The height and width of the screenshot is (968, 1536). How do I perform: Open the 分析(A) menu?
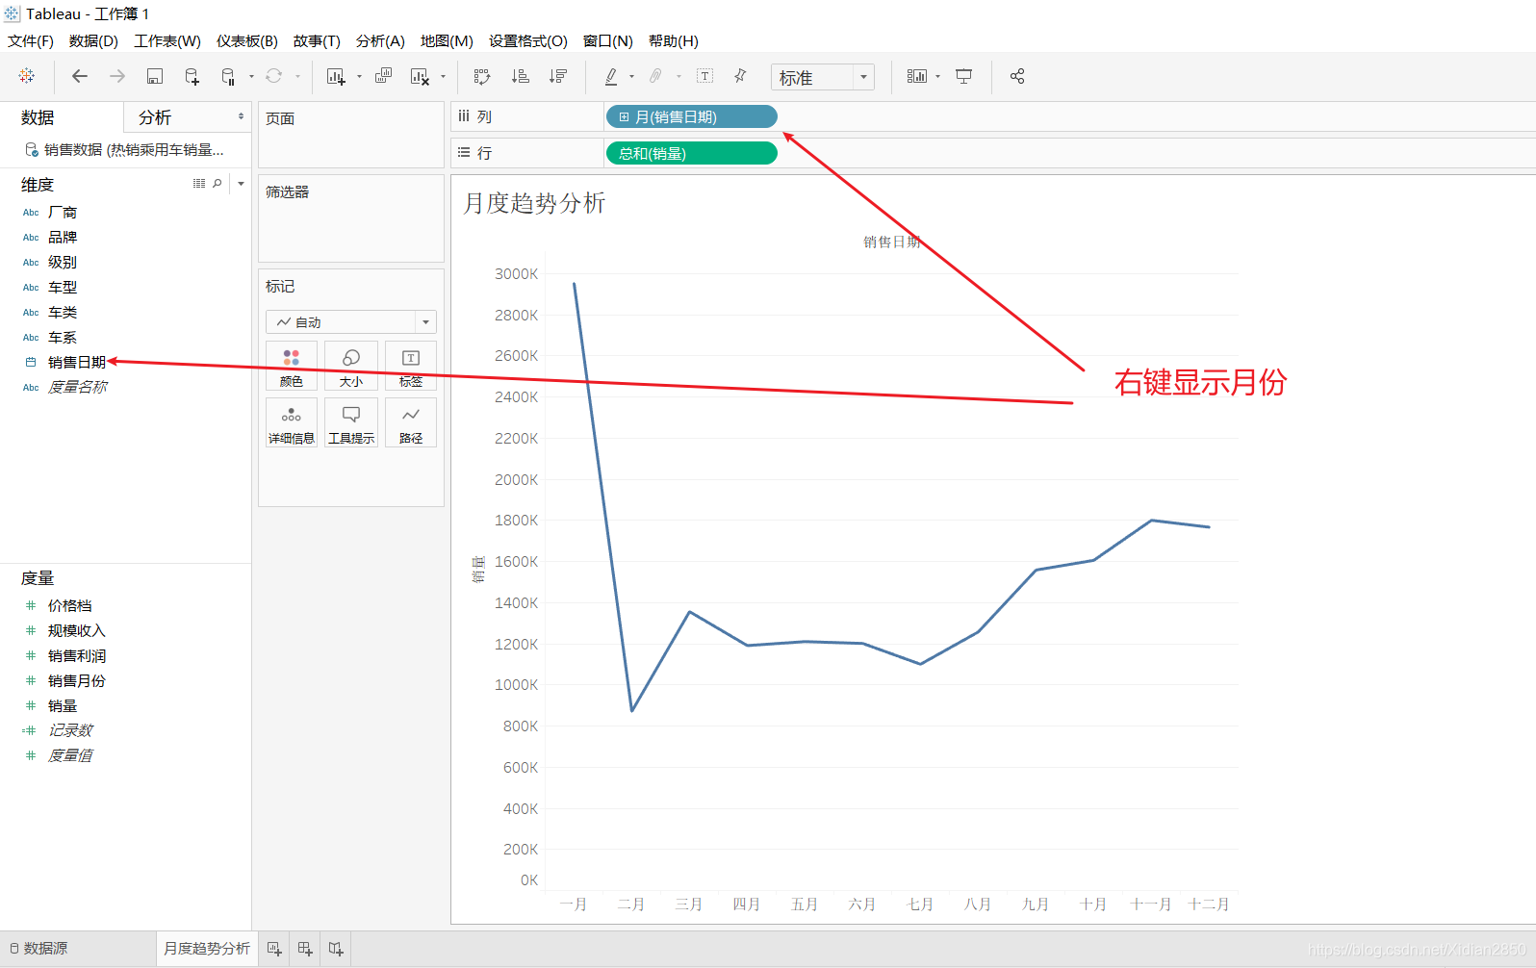click(x=380, y=40)
